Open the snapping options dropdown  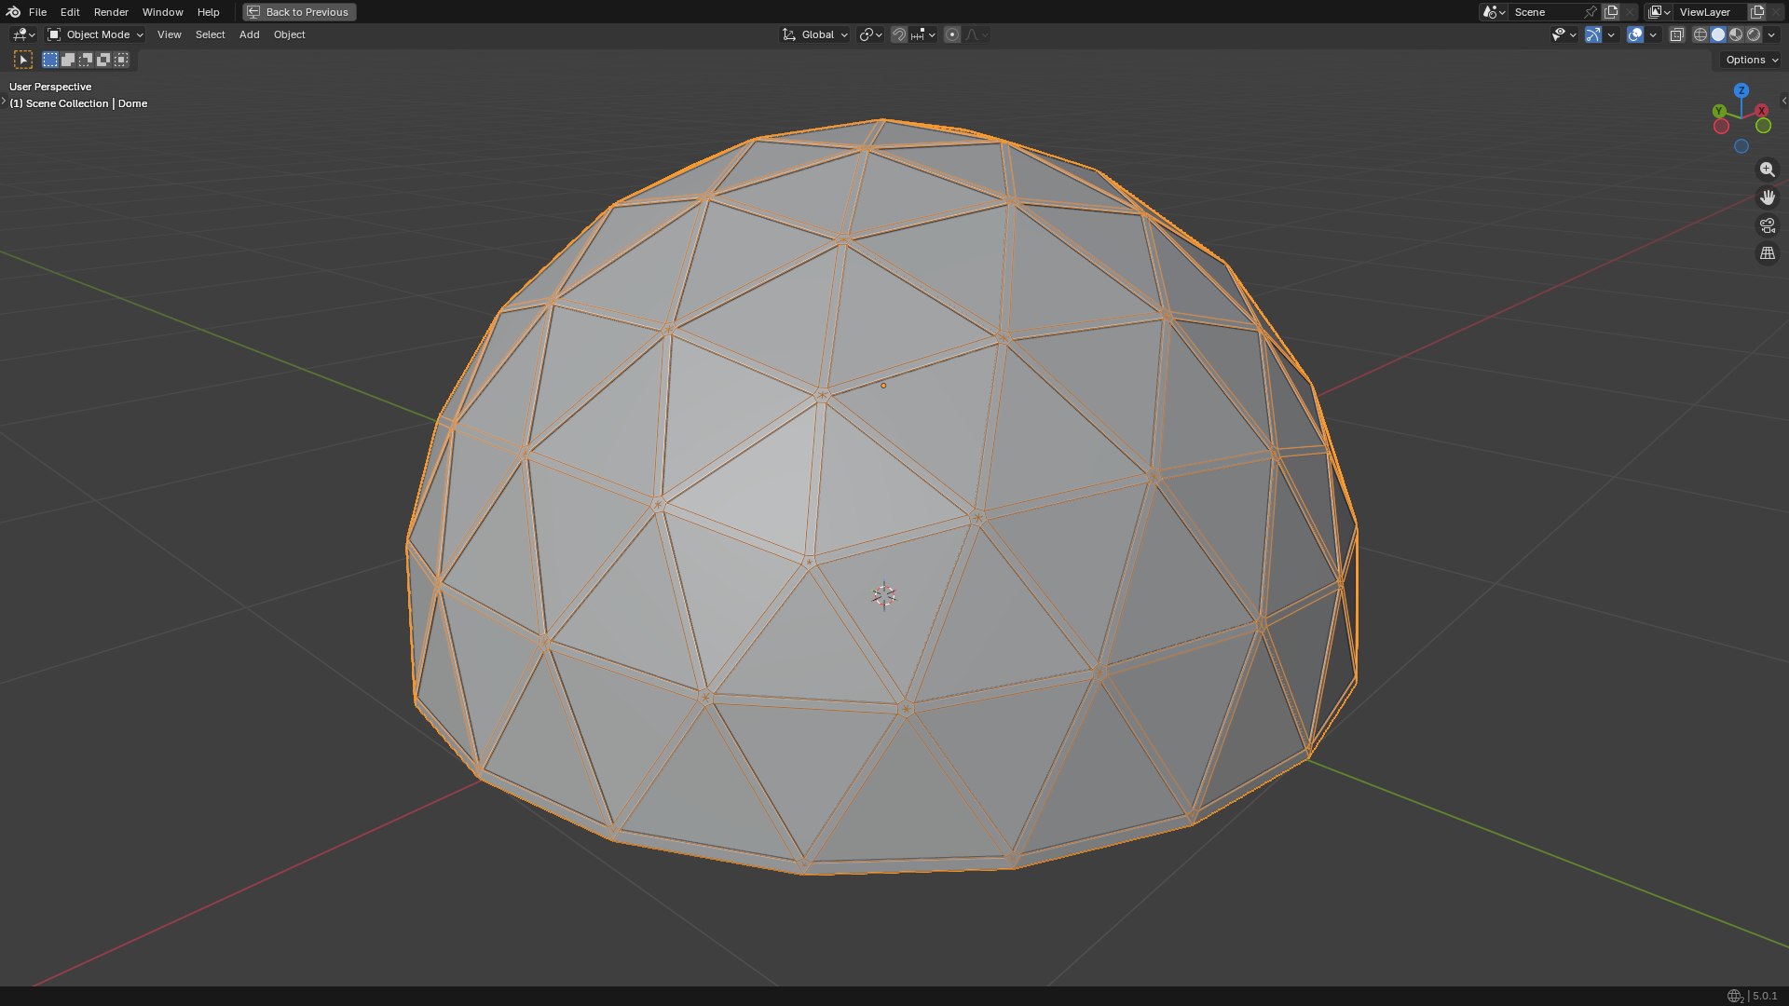[x=923, y=34]
